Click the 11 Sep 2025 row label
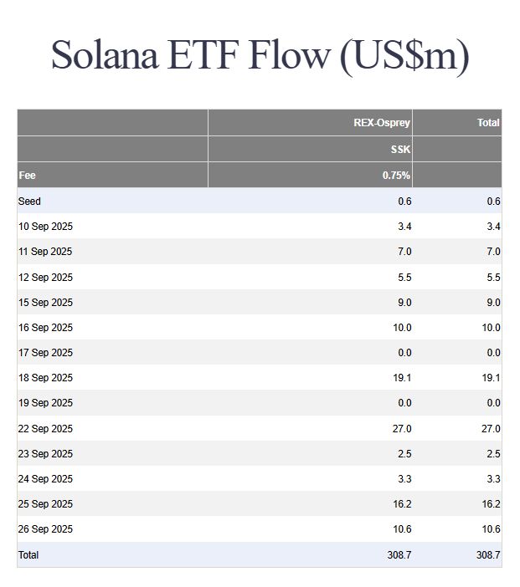This screenshot has height=587, width=520. (45, 252)
